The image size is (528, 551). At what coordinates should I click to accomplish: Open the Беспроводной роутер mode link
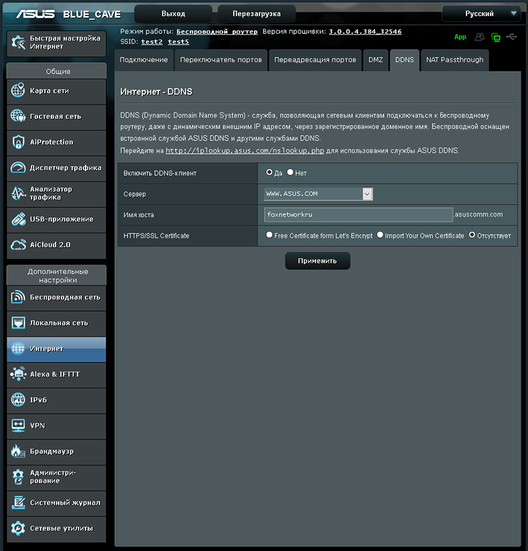tap(217, 31)
